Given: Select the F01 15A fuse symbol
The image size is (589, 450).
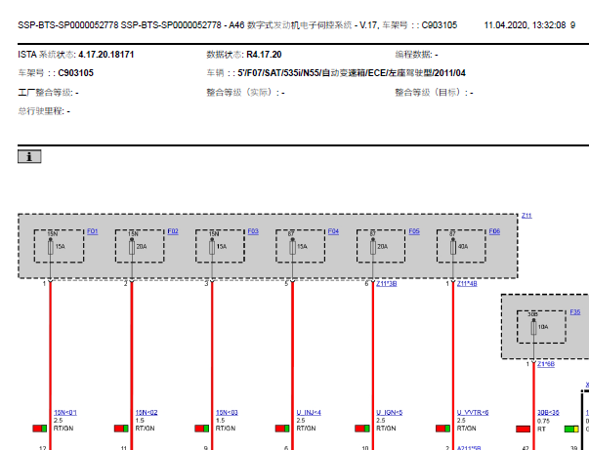Looking at the screenshot, I should (x=51, y=248).
